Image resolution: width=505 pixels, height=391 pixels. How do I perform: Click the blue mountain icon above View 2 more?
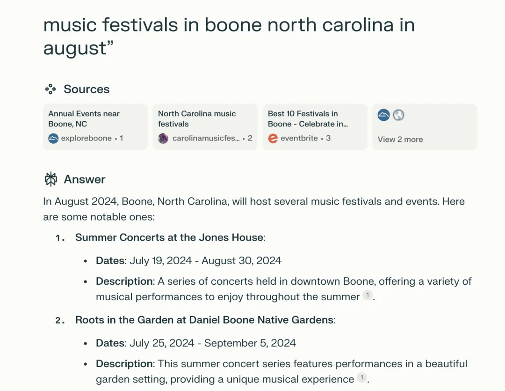[384, 115]
